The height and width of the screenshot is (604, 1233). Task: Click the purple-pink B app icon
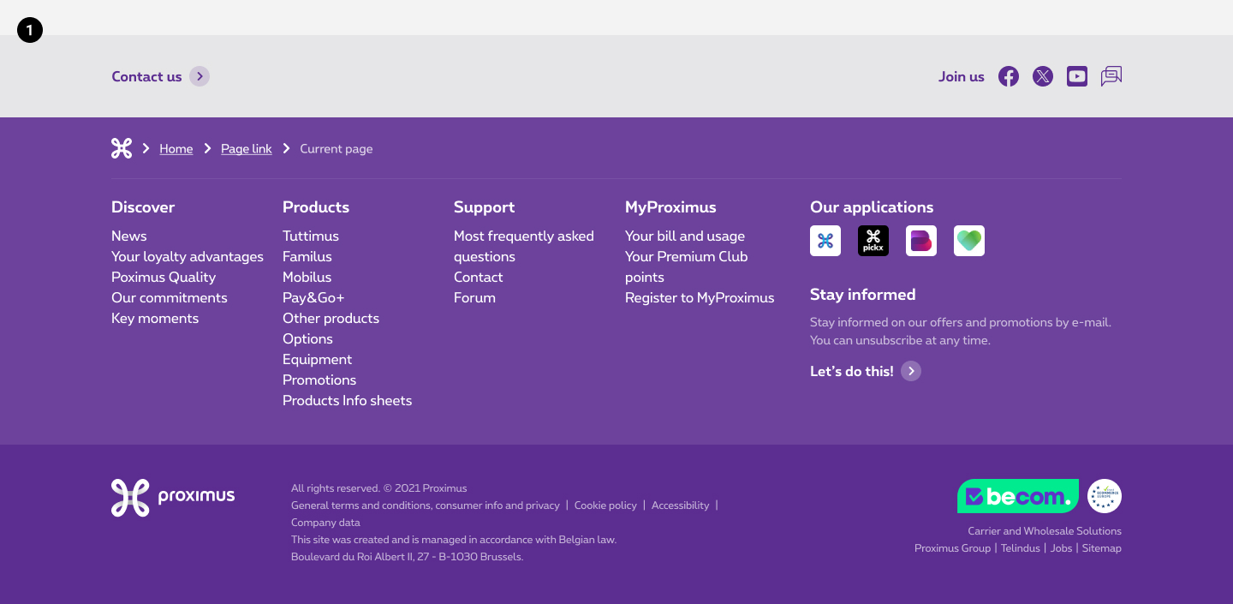[x=921, y=241]
